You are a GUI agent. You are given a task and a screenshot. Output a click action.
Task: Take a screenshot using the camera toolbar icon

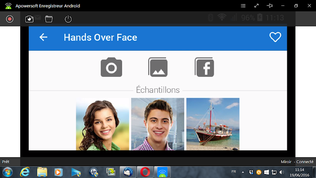(x=29, y=19)
